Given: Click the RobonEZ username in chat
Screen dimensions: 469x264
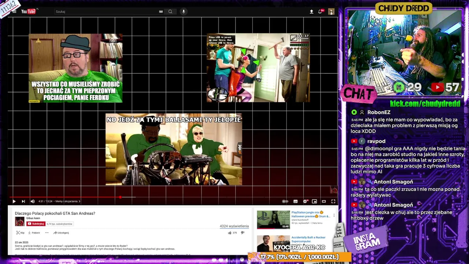Looking at the screenshot, I should click(x=379, y=112).
